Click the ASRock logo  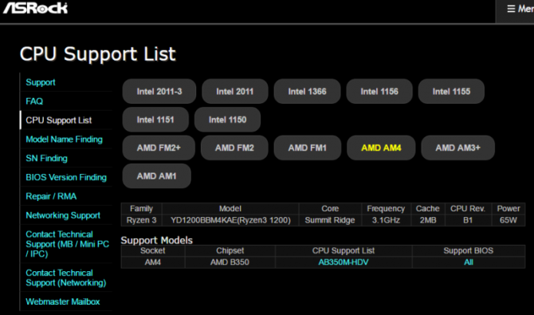[35, 7]
